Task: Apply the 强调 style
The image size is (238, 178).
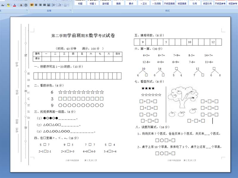Action: (x=118, y=3)
